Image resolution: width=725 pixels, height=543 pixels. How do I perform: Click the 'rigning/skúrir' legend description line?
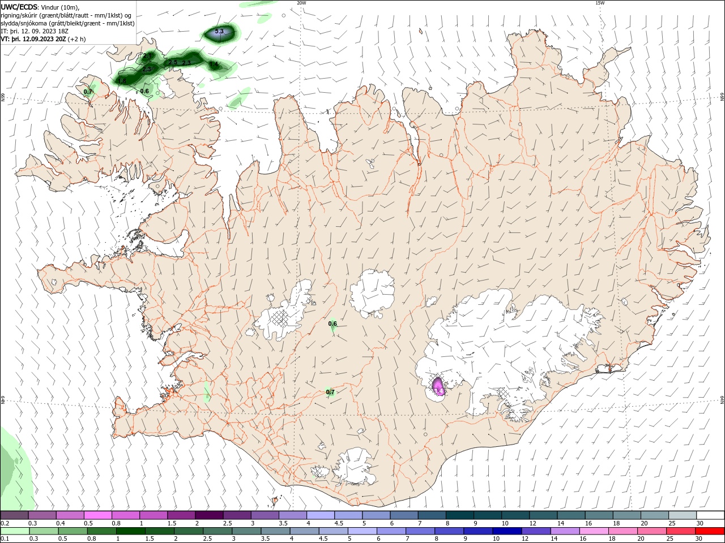tap(66, 15)
